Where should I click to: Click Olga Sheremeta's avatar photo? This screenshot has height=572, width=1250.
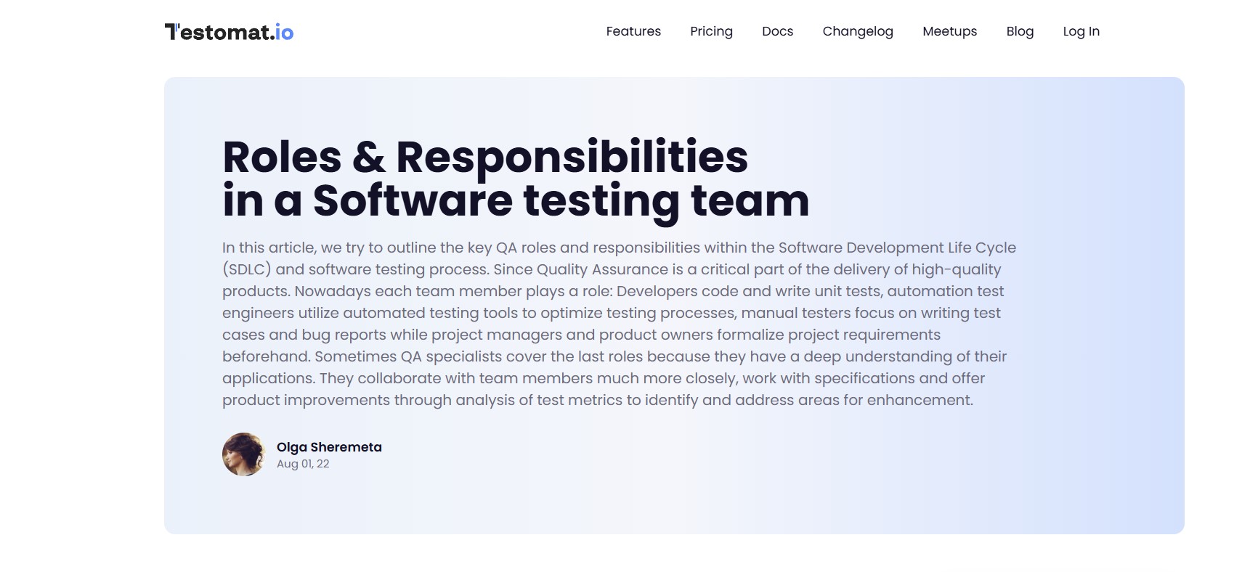tap(243, 454)
